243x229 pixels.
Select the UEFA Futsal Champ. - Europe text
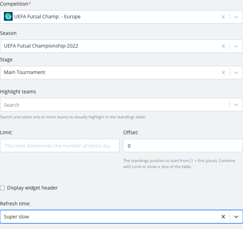coord(47,17)
